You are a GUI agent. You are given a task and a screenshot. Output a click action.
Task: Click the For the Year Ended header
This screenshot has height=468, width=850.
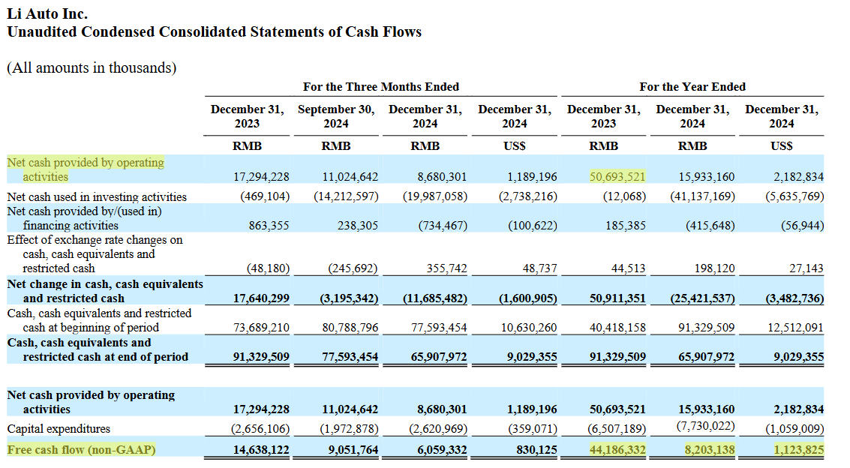pyautogui.click(x=692, y=87)
